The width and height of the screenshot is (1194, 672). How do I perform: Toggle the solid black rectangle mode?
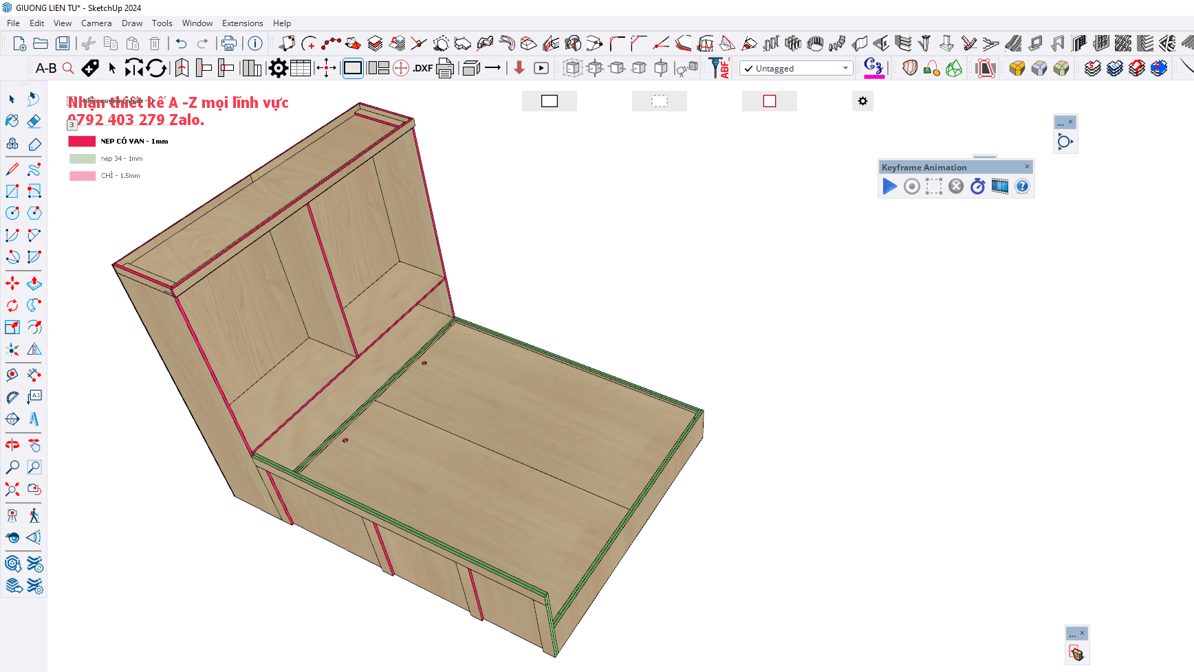tap(549, 101)
